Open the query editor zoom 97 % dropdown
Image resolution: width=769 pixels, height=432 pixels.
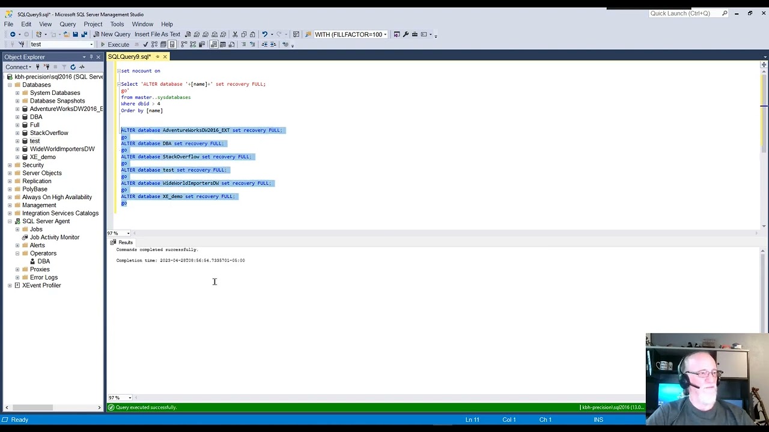(x=128, y=233)
